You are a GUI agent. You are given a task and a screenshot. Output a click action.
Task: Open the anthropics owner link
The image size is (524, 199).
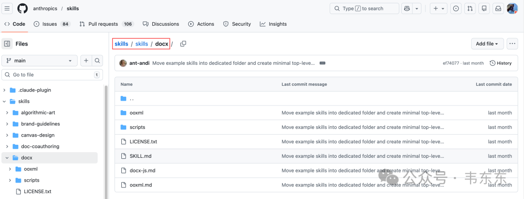tap(45, 8)
